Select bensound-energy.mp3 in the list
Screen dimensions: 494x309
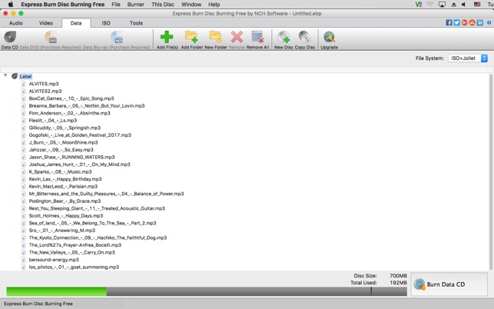pyautogui.click(x=54, y=260)
